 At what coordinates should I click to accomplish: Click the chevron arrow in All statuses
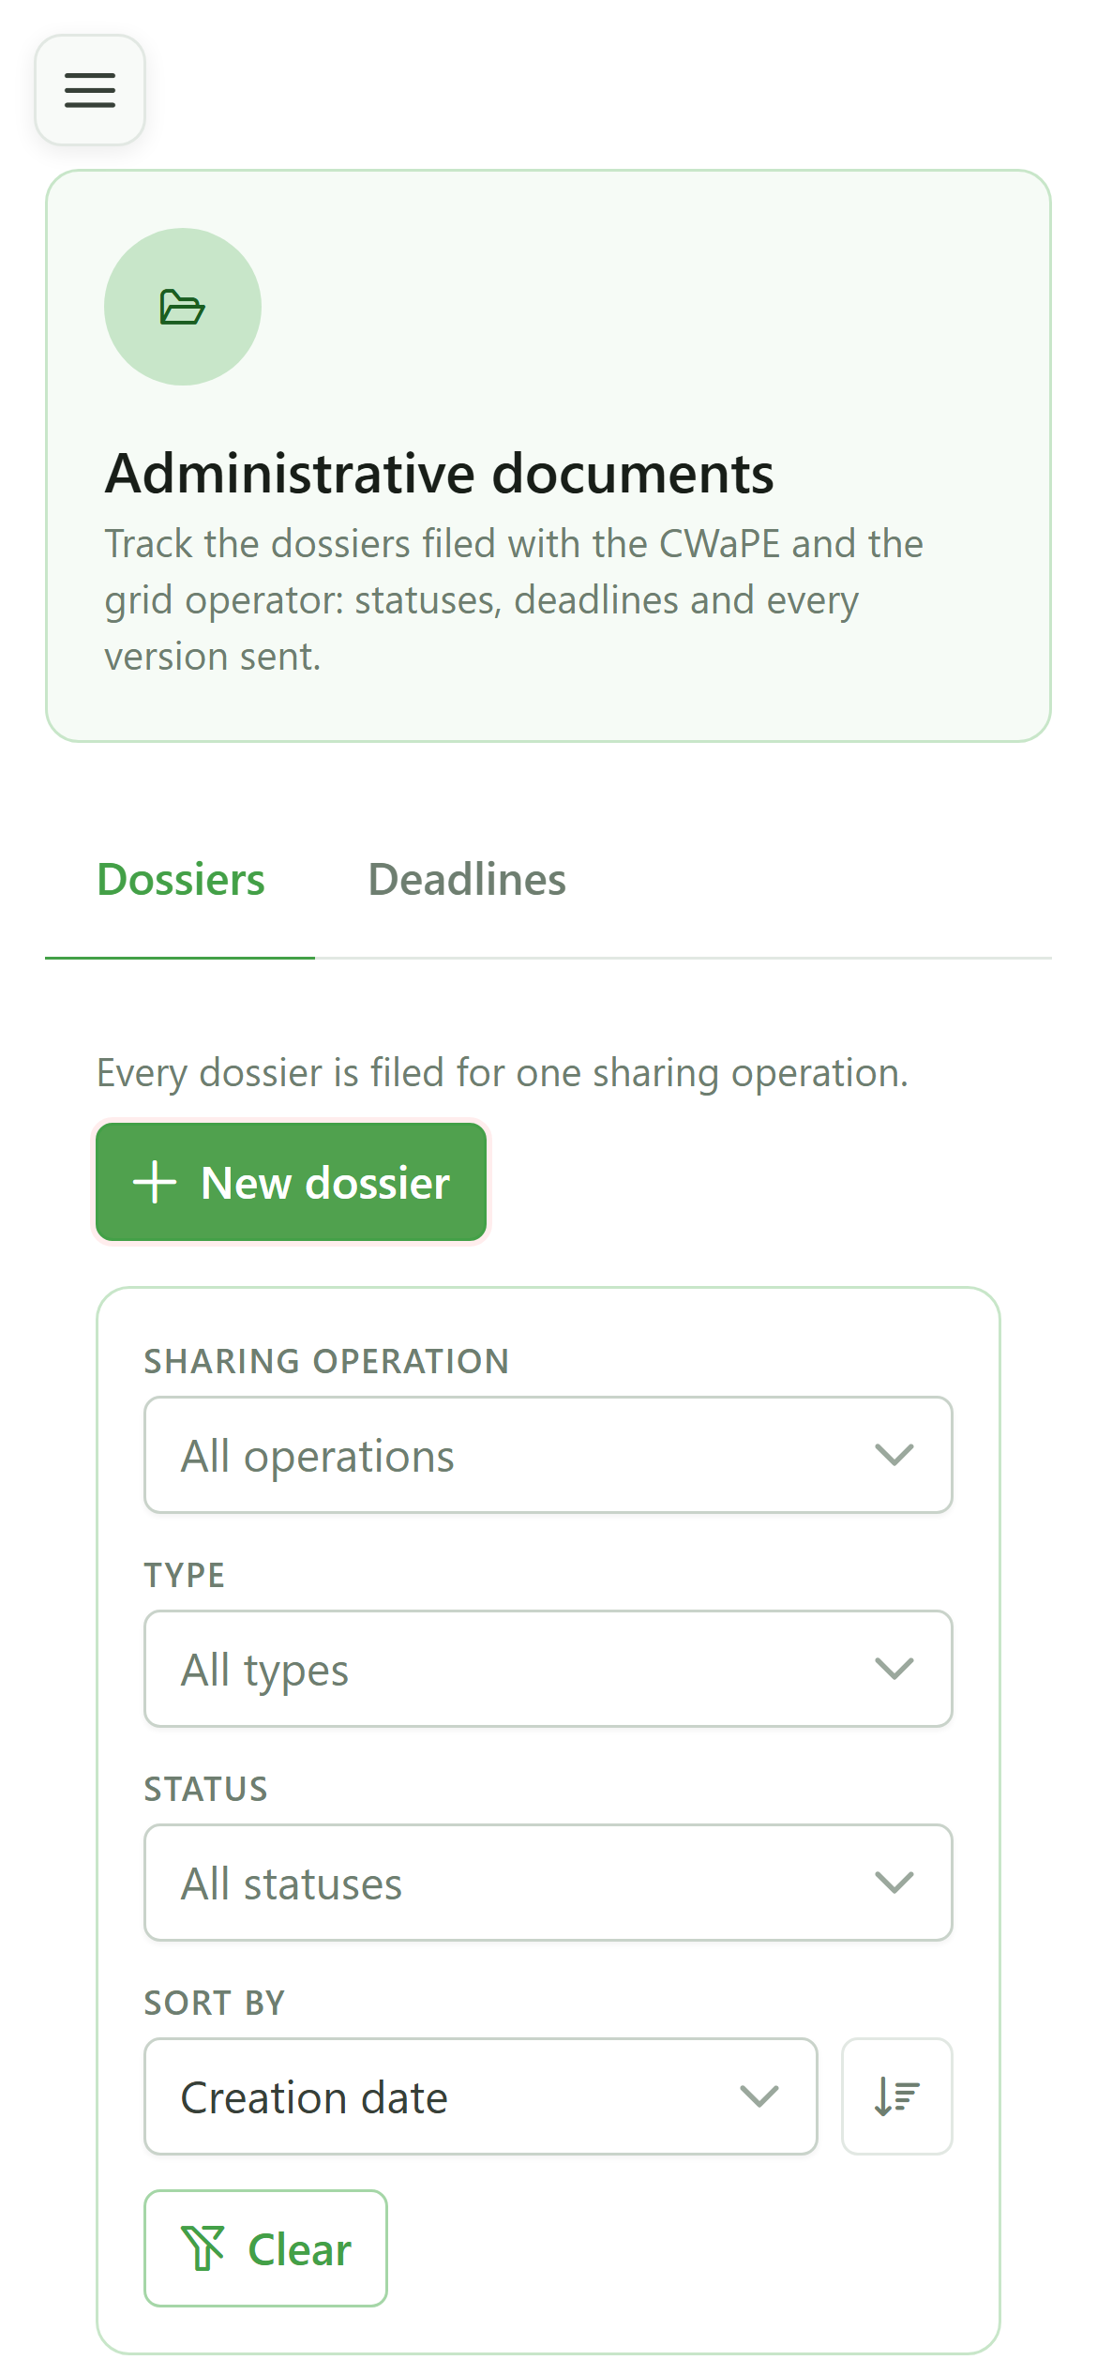(x=894, y=1883)
